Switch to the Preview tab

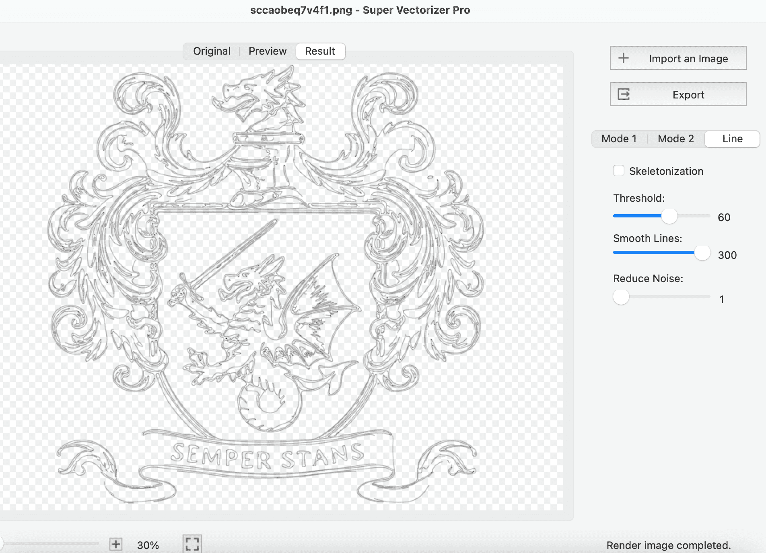tap(268, 51)
